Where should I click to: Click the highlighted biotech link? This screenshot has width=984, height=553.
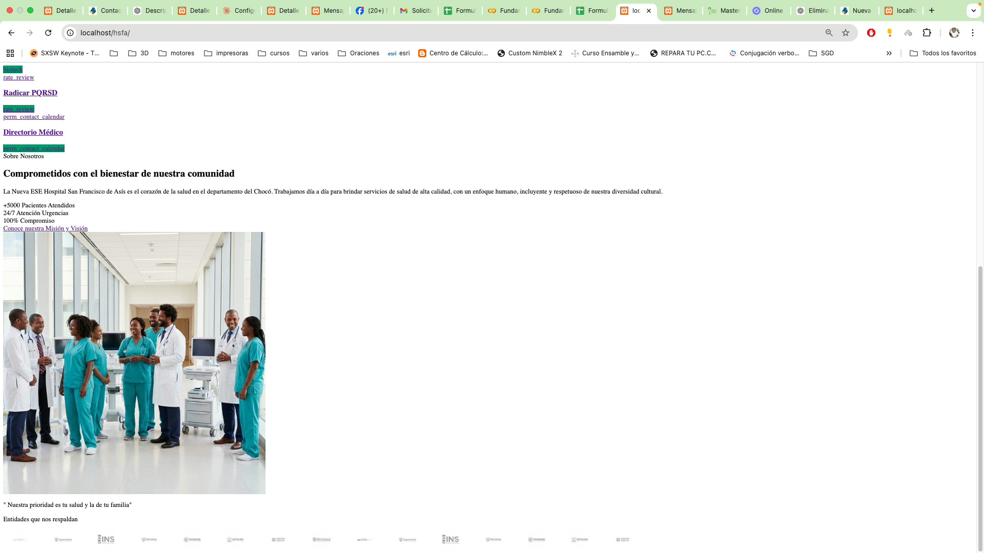click(13, 70)
